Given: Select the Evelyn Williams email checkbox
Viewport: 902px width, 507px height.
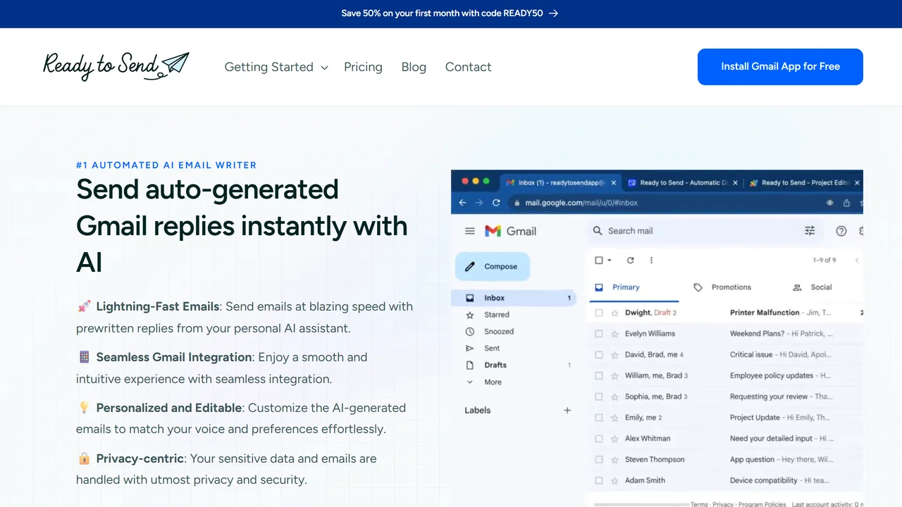Looking at the screenshot, I should tap(599, 334).
